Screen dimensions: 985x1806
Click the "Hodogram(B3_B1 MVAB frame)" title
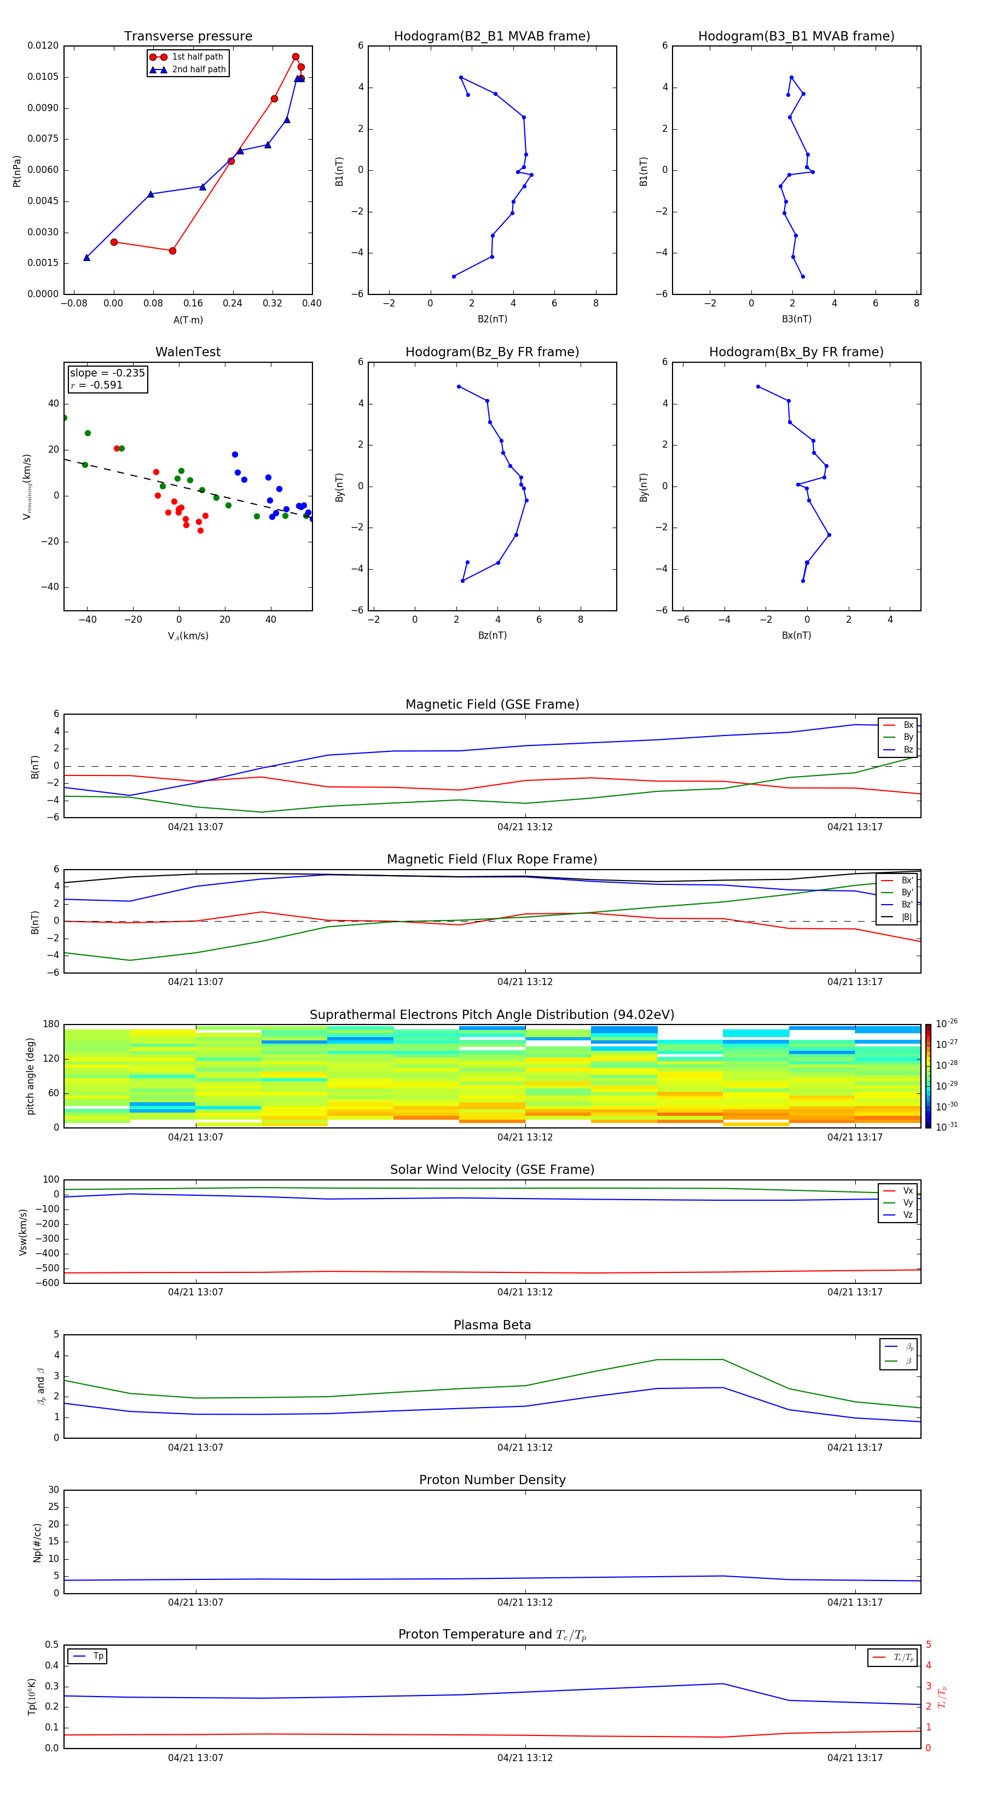click(796, 36)
